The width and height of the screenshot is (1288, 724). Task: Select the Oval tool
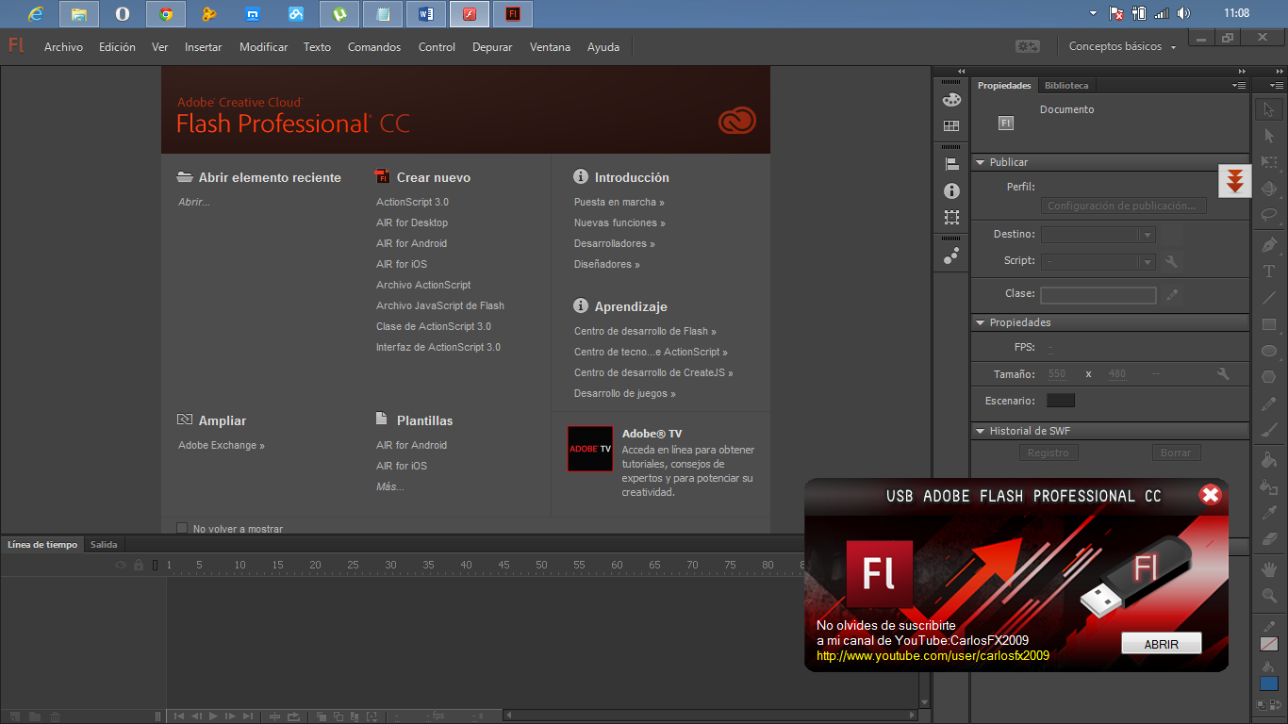click(x=1269, y=351)
